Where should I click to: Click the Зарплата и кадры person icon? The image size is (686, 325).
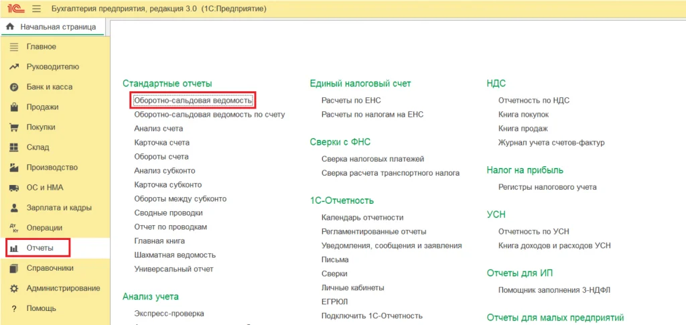(13, 208)
